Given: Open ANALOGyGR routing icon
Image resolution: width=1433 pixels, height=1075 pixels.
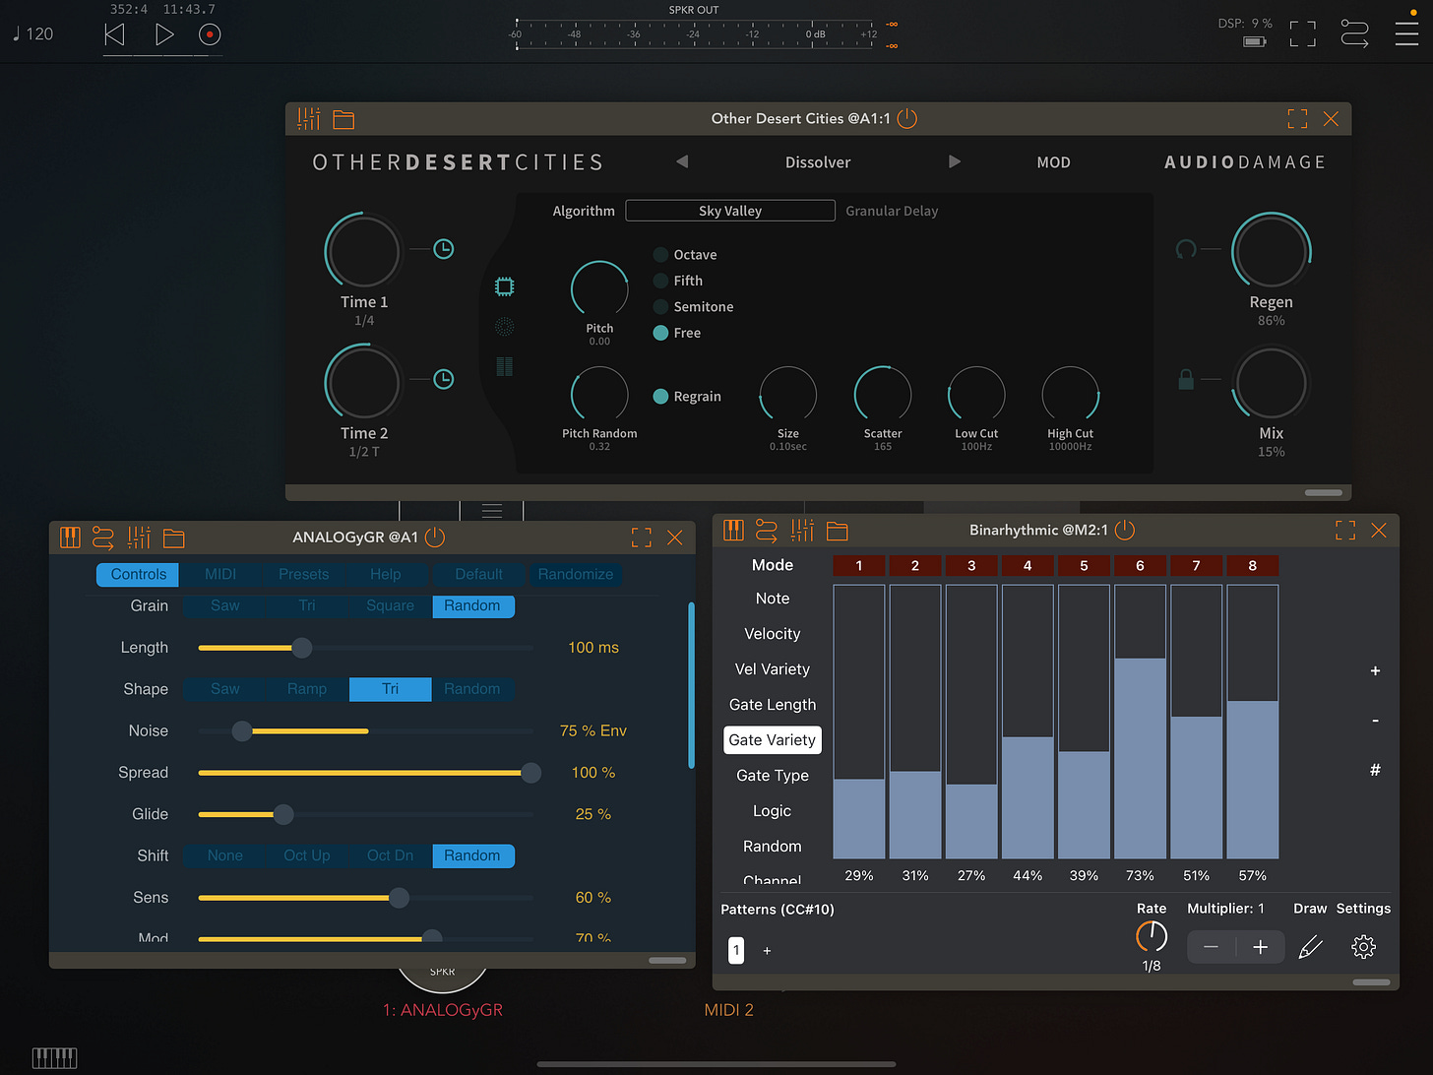Looking at the screenshot, I should pos(103,537).
